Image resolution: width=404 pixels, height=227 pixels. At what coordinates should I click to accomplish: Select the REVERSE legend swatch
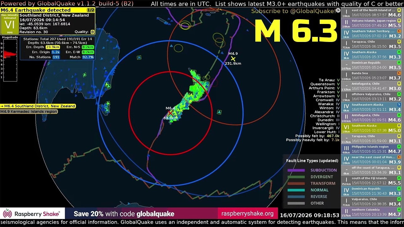coord(296,197)
